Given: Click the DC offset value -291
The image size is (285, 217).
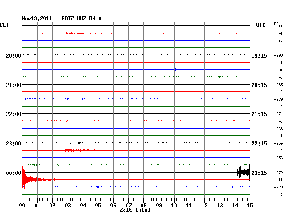Looking at the screenshot, I should [278, 70].
